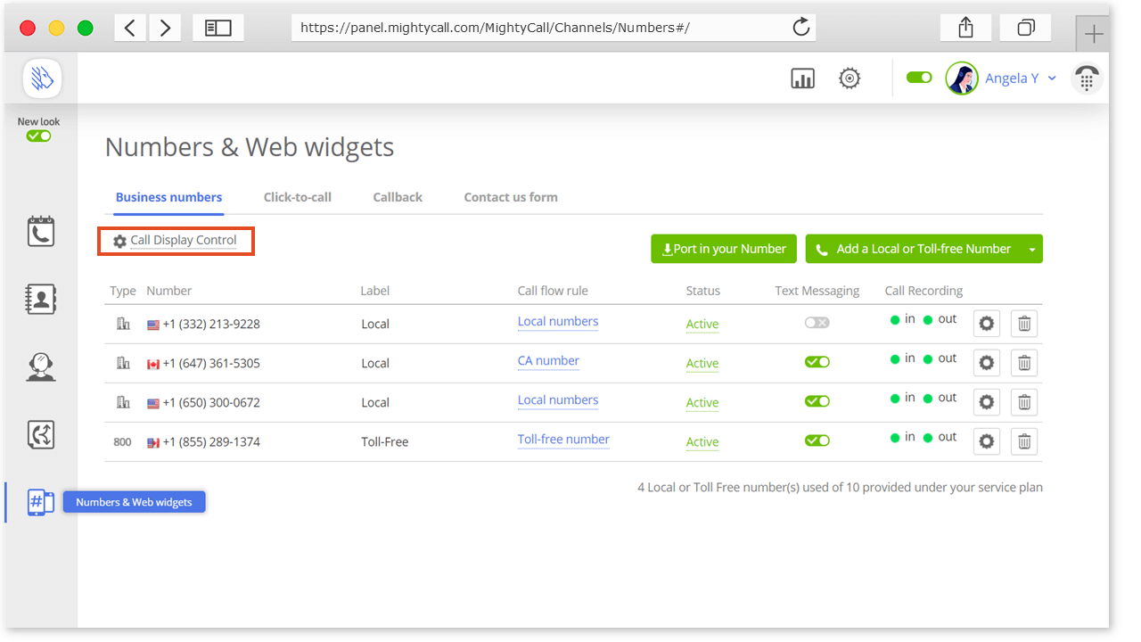
Task: Open the team headset sidebar icon
Action: tap(41, 366)
